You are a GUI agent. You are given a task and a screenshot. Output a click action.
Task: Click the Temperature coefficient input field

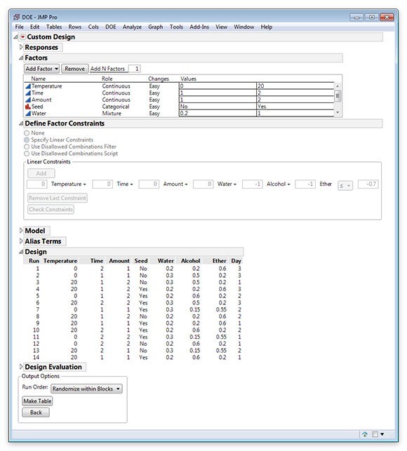[x=37, y=184]
